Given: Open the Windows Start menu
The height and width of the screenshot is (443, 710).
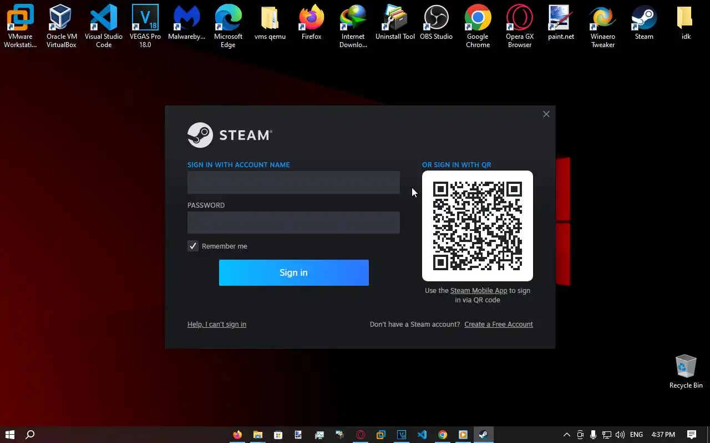Looking at the screenshot, I should tap(10, 435).
